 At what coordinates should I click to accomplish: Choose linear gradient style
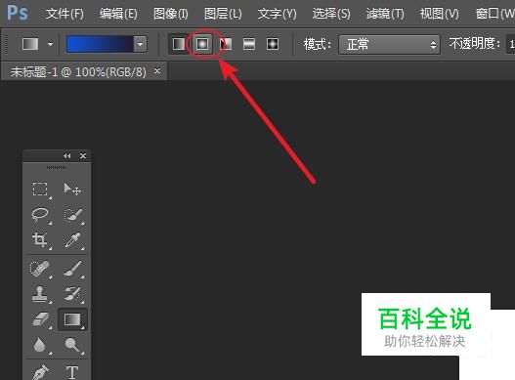tap(179, 44)
